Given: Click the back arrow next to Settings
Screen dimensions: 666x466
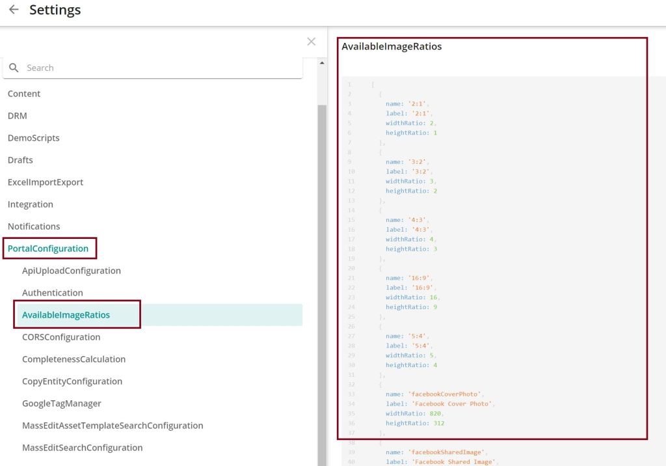Looking at the screenshot, I should [14, 10].
